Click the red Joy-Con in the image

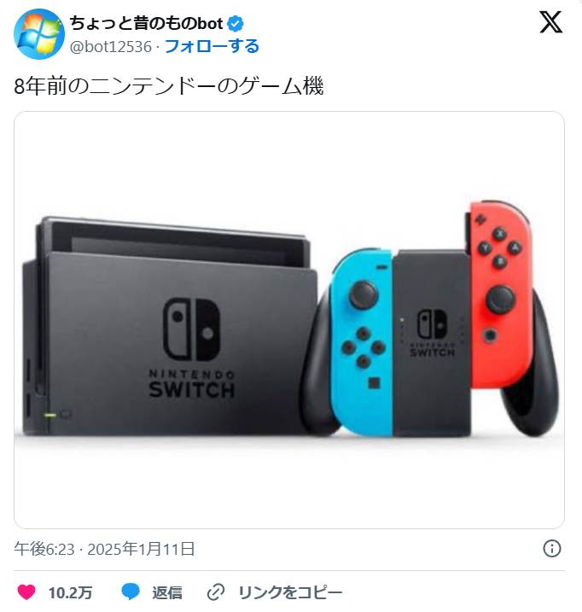501,294
